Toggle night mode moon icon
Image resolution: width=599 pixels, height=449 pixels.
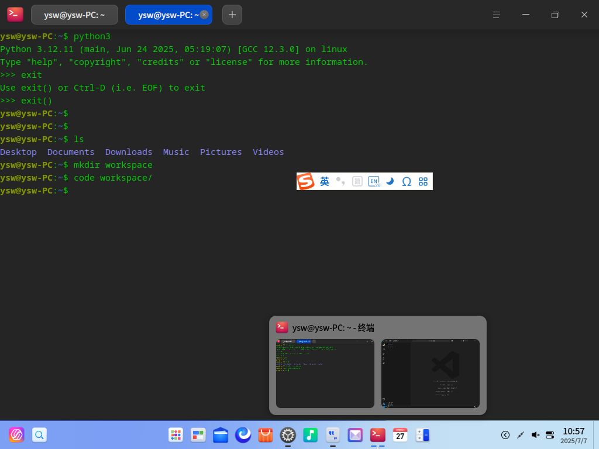tap(390, 181)
